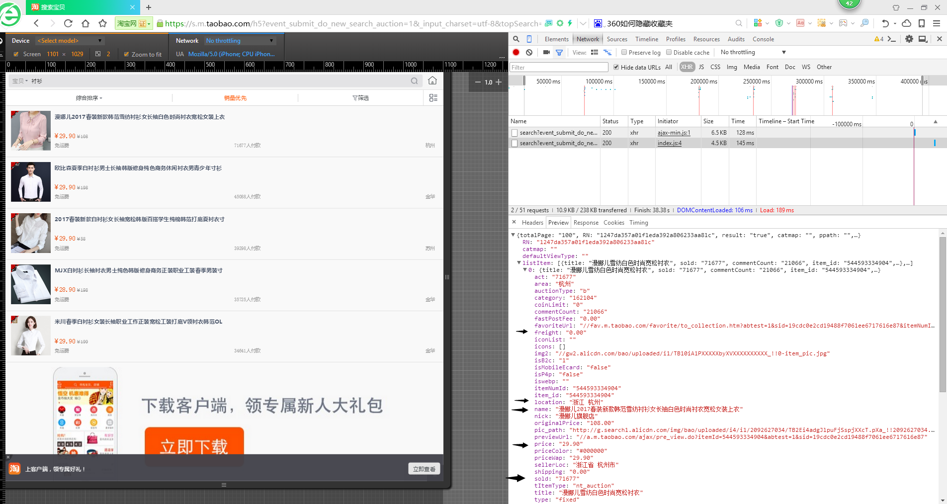Screen dimensions: 947x504
Task: Open DevTools settings gear icon
Action: 909,39
